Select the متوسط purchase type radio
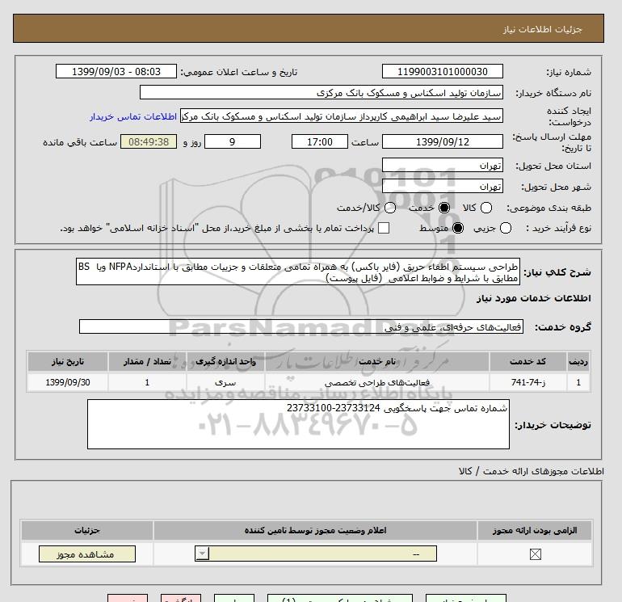Viewport: 622px width, 602px height. coord(458,228)
